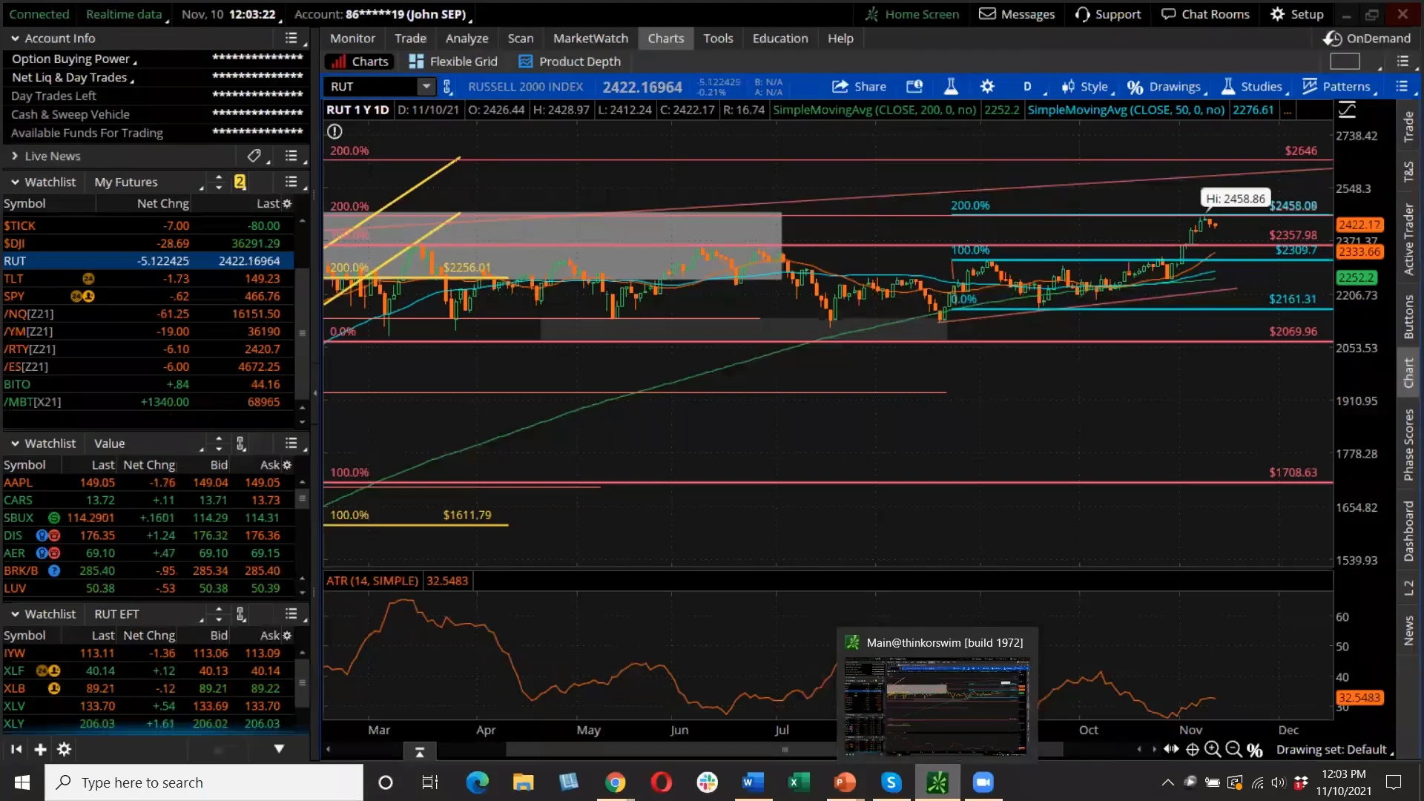Collapse the Account Info section
Image resolution: width=1424 pixels, height=801 pixels.
click(x=15, y=38)
